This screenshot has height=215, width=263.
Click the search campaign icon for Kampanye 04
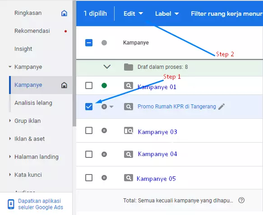[129, 154]
